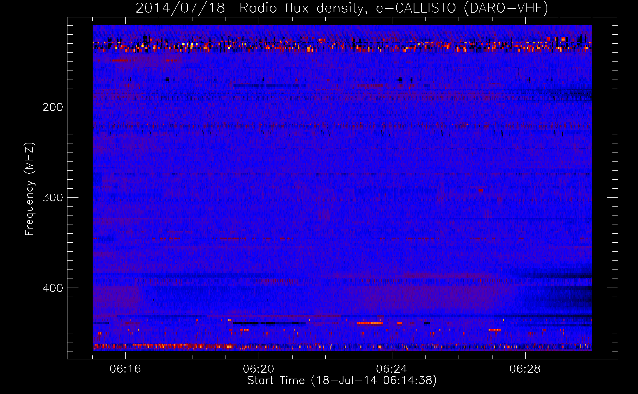Click the 06:24 time tick label

click(x=392, y=369)
